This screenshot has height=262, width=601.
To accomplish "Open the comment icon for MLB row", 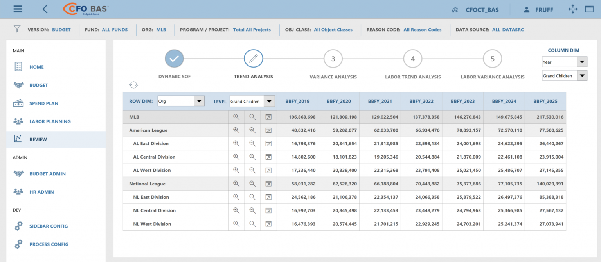I will [268, 117].
